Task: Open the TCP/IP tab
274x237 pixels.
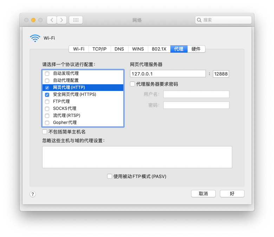Action: (99, 49)
